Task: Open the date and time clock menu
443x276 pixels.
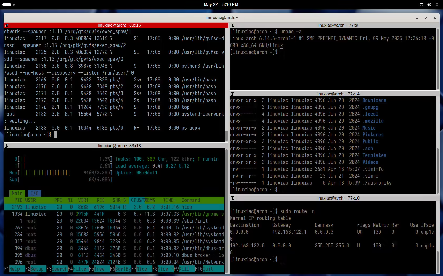Action: tap(221, 4)
